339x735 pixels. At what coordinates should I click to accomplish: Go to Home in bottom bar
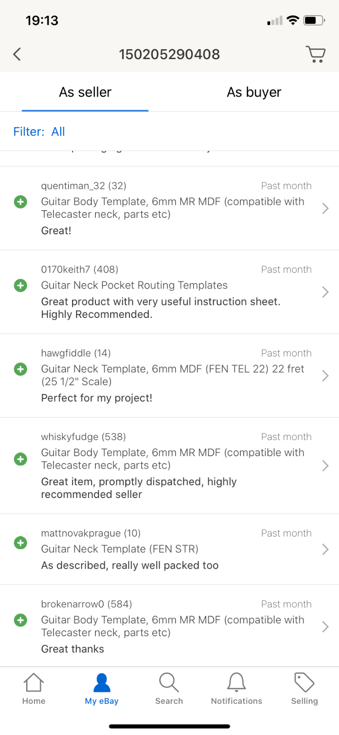coord(33,688)
